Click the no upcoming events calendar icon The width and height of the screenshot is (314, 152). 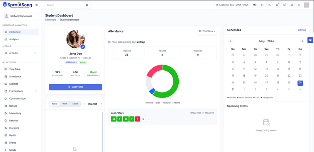point(266,122)
